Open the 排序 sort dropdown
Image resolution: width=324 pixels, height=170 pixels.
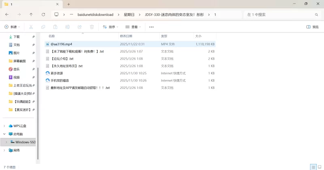110,27
